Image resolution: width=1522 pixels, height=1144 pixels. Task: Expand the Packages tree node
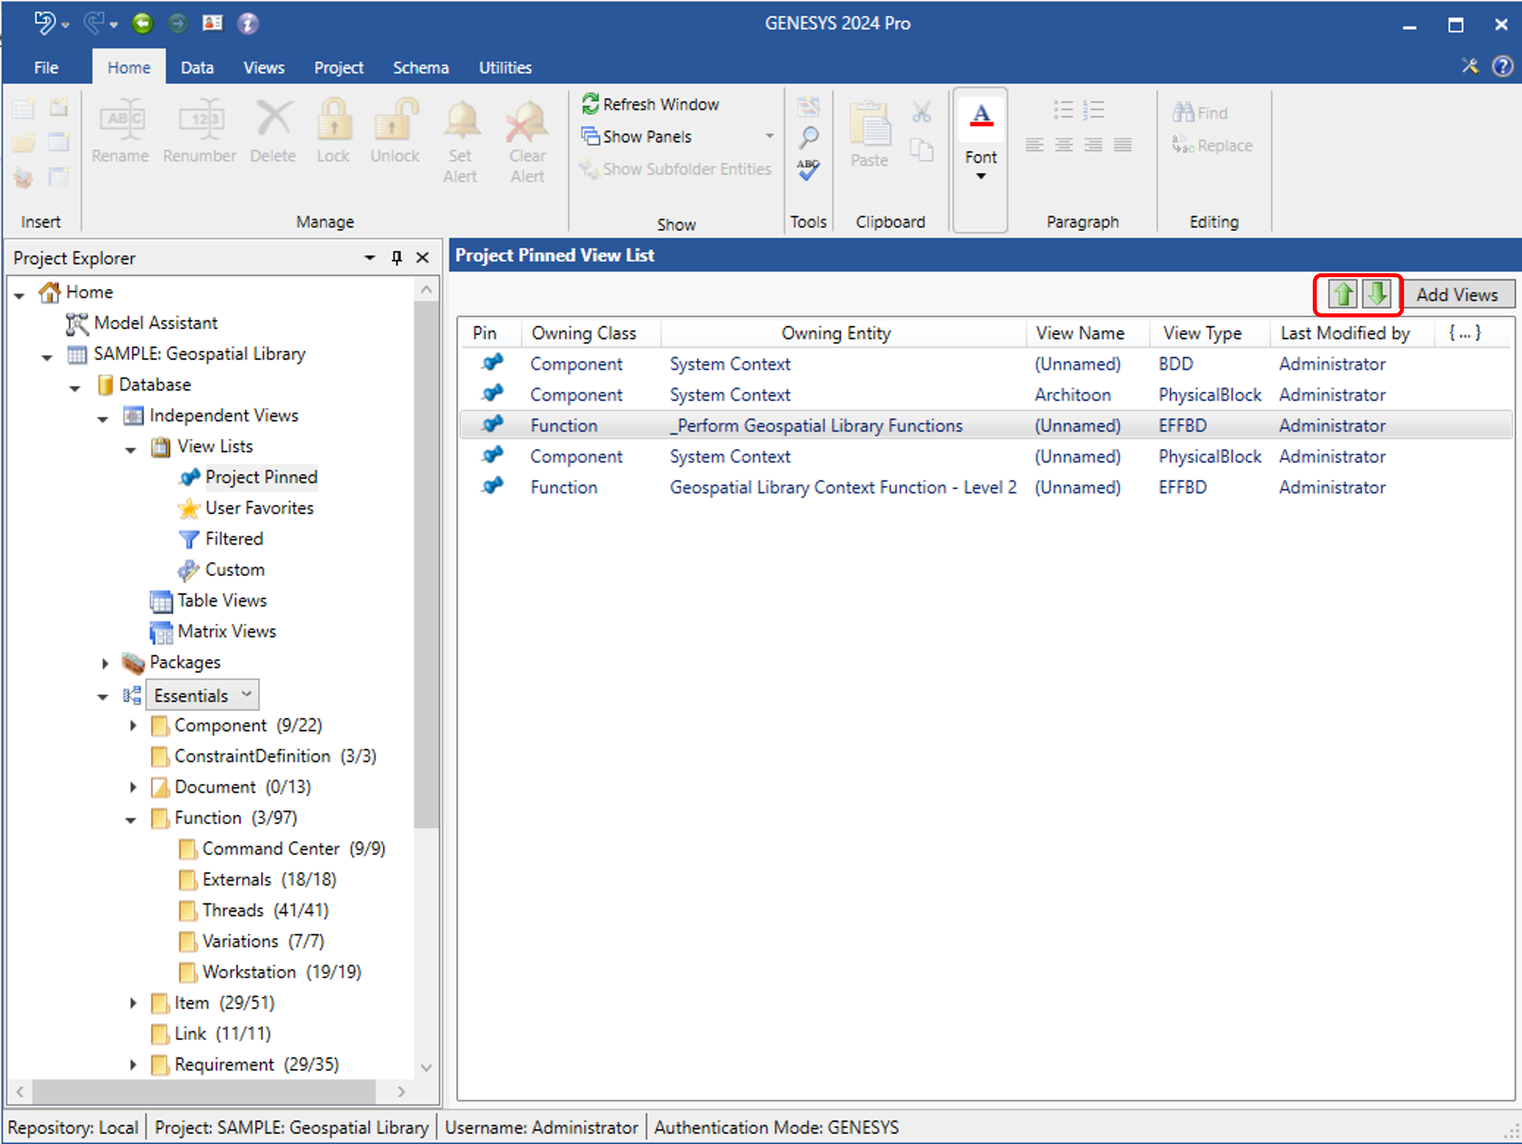pos(105,663)
